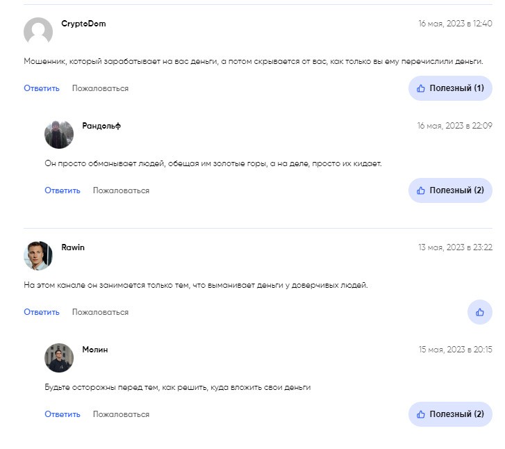The image size is (505, 449).
Task: Report Молин's reply using Пожаловаться
Action: coord(121,414)
